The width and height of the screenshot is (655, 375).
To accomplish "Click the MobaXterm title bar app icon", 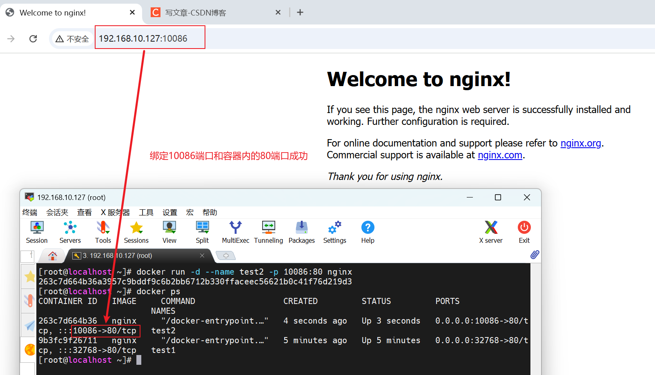I will 29,197.
